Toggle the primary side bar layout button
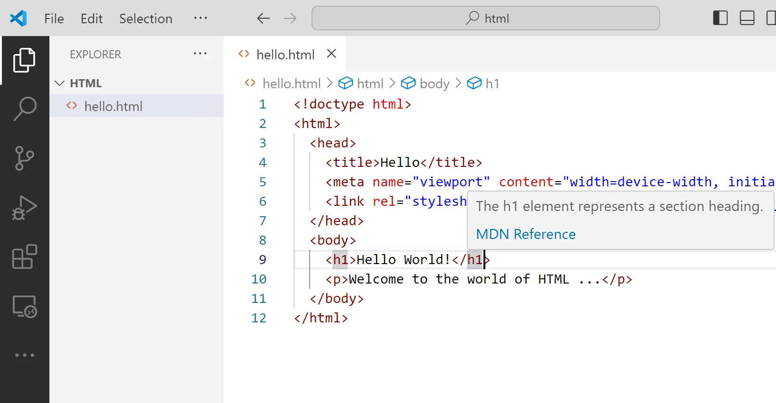This screenshot has height=403, width=776. pos(720,18)
